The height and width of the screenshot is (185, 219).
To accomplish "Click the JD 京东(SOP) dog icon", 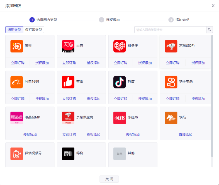I will 171,46.
